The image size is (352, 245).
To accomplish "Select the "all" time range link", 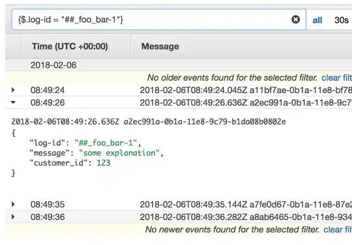I will pyautogui.click(x=317, y=20).
